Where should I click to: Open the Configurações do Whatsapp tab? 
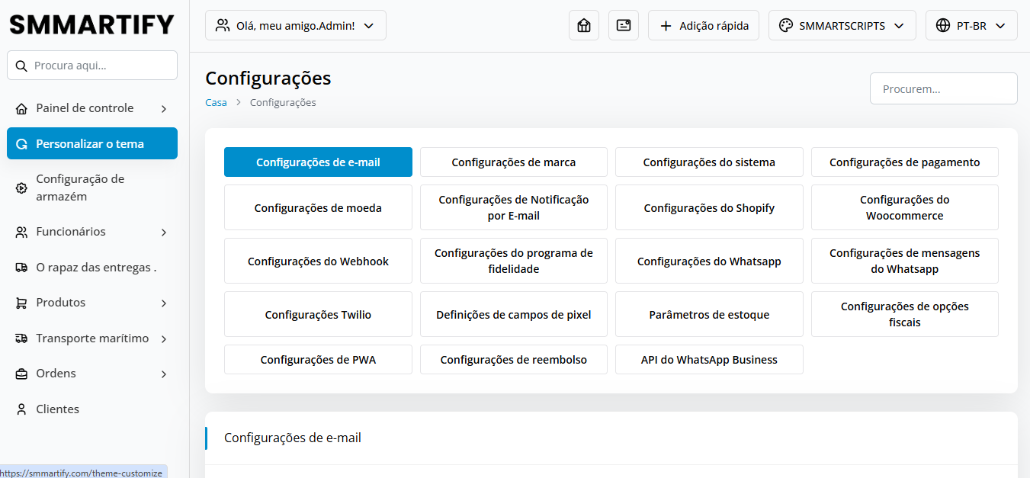point(708,261)
